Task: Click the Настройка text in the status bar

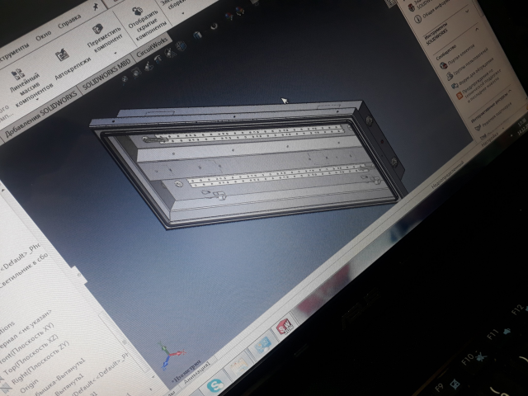Action: pyautogui.click(x=490, y=139)
